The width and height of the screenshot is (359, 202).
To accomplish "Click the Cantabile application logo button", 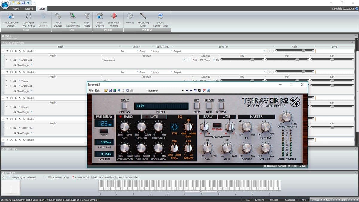I will [x=5, y=5].
